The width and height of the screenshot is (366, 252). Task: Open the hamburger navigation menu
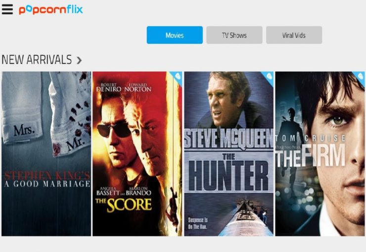coord(7,9)
